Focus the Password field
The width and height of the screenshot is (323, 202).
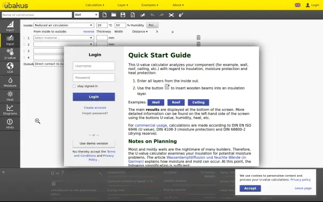[x=94, y=78]
